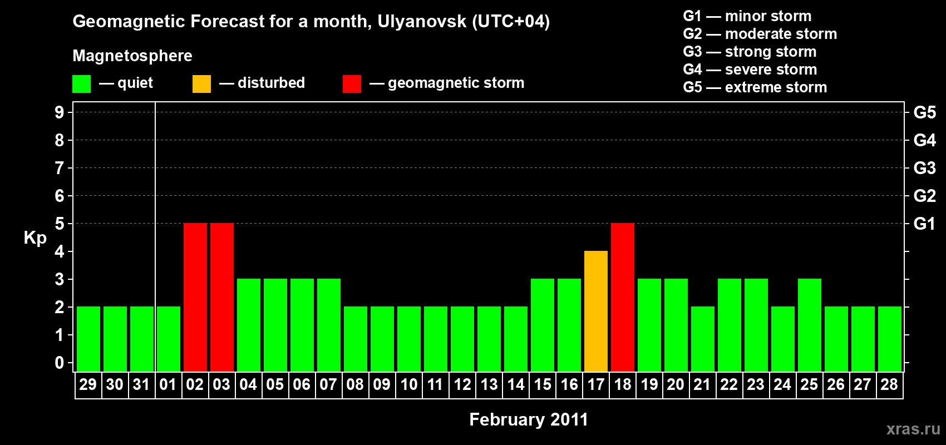Click the green bar for February 25
The height and width of the screenshot is (445, 946).
pyautogui.click(x=810, y=325)
